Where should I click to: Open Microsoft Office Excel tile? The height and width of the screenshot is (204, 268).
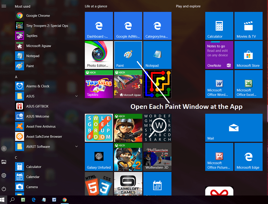(x=248, y=84)
